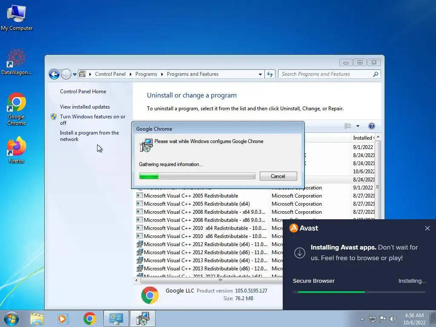
Task: Launch Google Chrome from the desktop shortcut
Action: click(x=17, y=109)
